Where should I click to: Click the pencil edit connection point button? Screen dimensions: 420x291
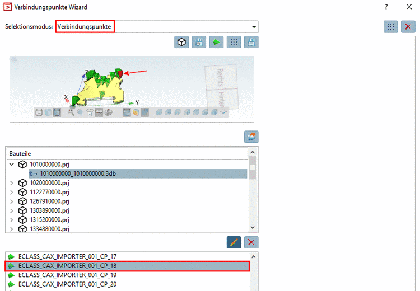234,242
